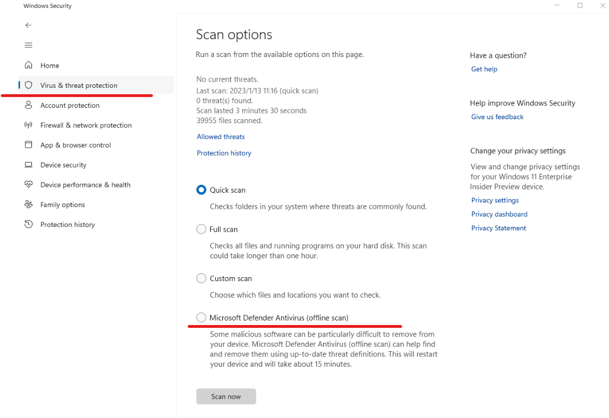
Task: Select Microsoft Defender Antivirus offline scan option
Action: [x=201, y=318]
